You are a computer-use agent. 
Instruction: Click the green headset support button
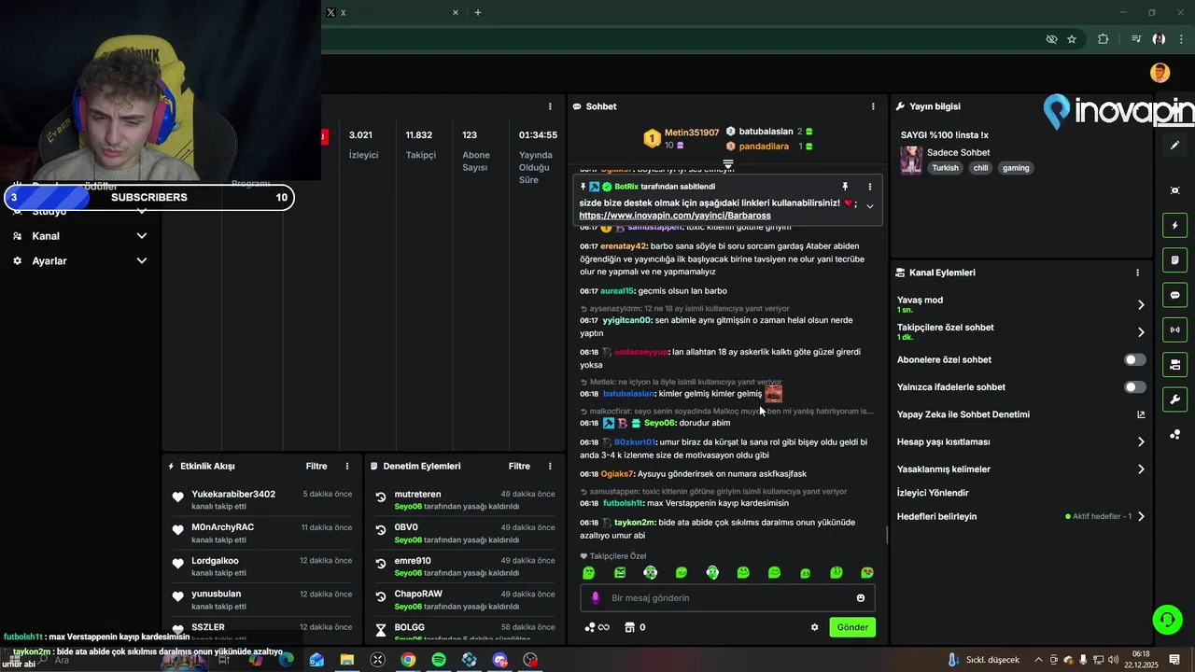tap(1166, 619)
